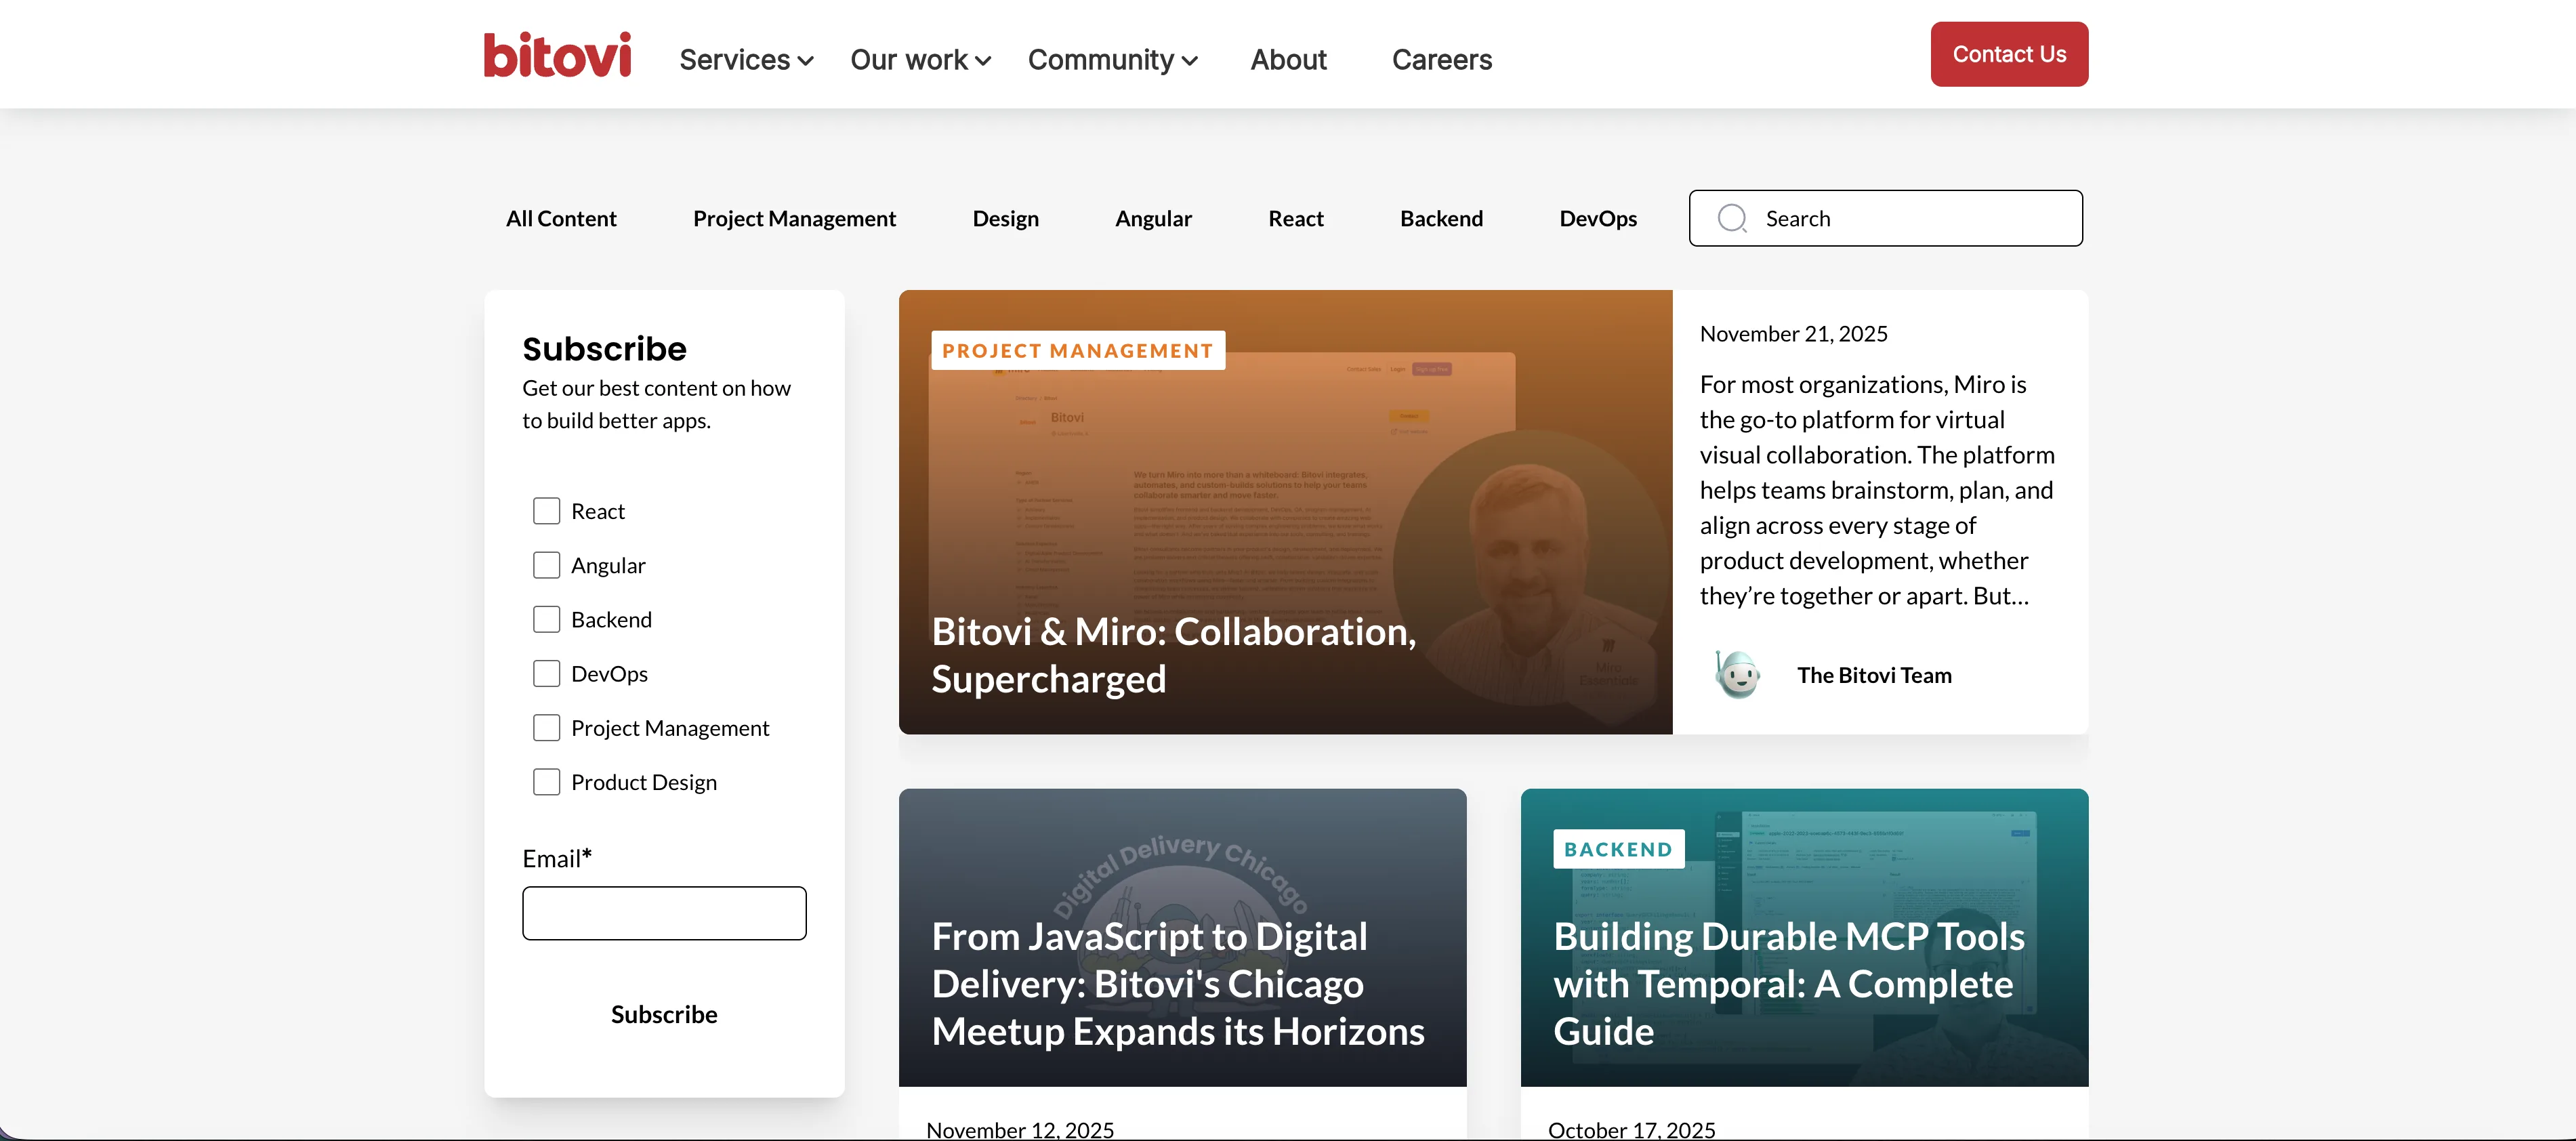This screenshot has height=1141, width=2576.
Task: Filter posts by Project Management tab
Action: coord(794,218)
